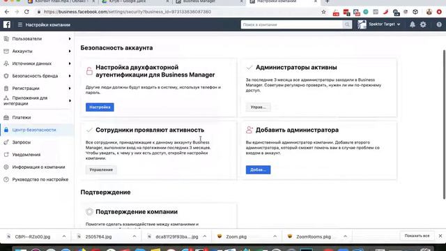
Task: Click the Платежи sidebar icon
Action: coord(6,117)
